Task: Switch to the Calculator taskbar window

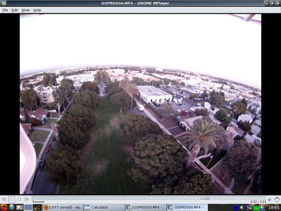Action: coord(104,207)
